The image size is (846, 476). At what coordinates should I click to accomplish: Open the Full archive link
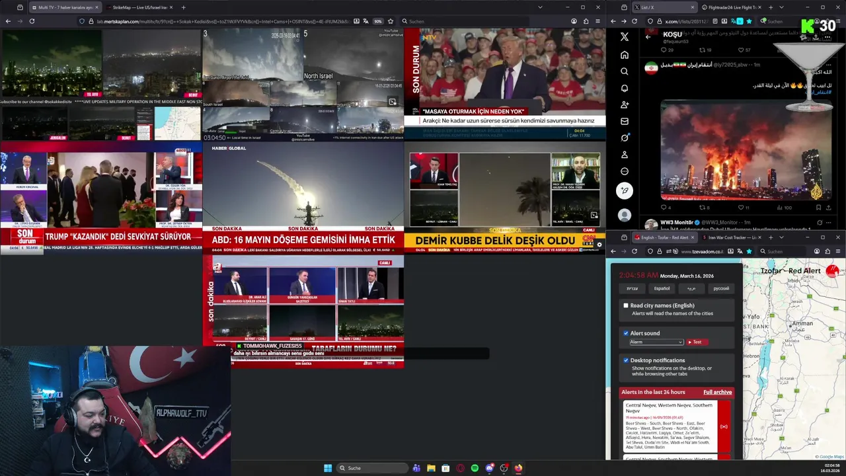pos(717,392)
